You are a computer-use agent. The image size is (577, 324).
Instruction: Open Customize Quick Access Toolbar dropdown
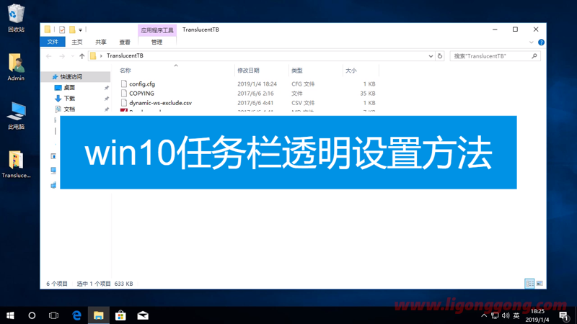click(x=80, y=30)
